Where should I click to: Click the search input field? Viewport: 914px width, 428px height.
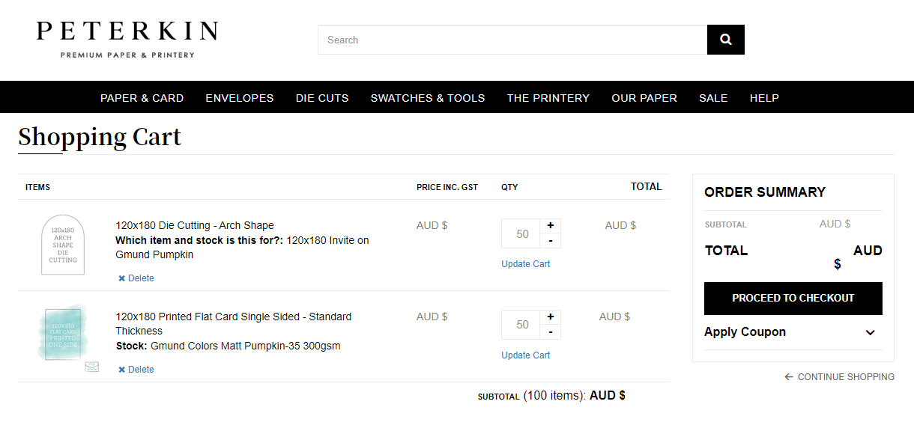(x=512, y=40)
